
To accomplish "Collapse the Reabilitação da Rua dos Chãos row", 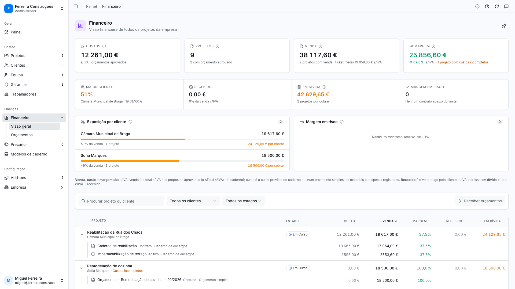I will point(82,234).
